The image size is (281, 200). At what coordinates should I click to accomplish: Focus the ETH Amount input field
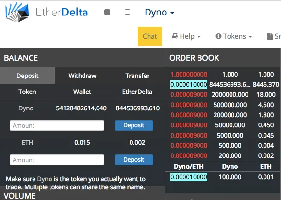(x=57, y=160)
